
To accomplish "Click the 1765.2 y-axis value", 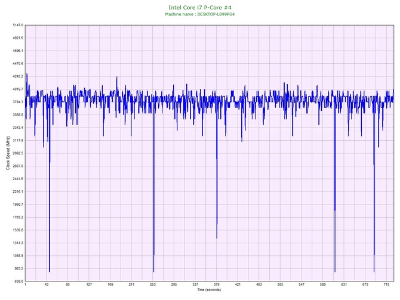I will [18, 218].
